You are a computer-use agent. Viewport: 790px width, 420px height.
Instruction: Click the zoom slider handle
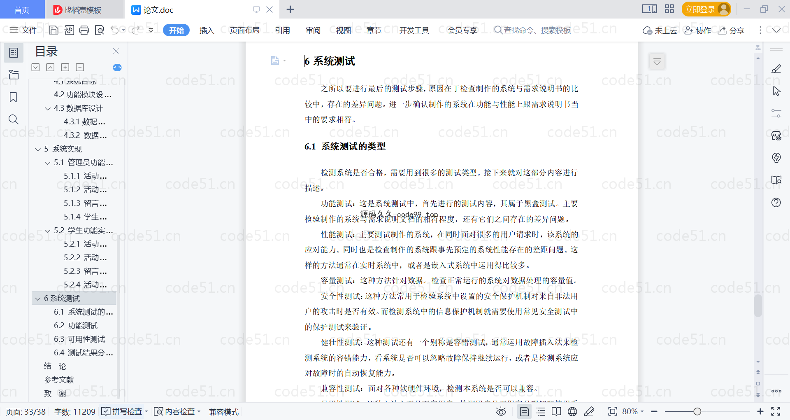697,411
